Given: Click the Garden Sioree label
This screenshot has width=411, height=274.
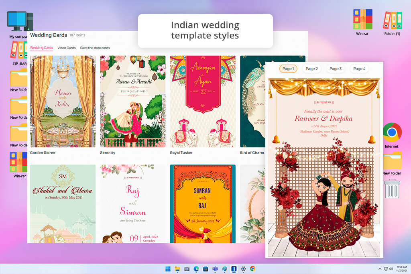Looking at the screenshot, I should coord(43,153).
